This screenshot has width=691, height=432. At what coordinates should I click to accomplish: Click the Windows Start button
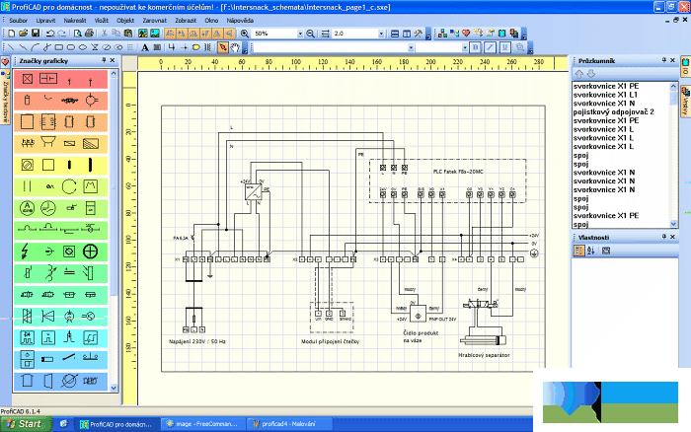point(26,424)
